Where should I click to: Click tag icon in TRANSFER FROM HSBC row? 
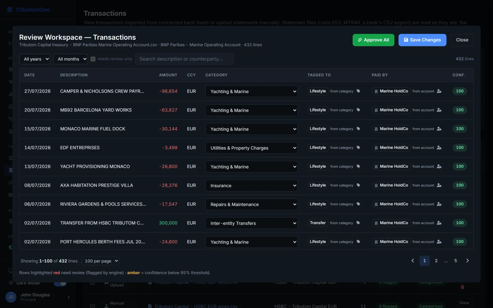coord(358,223)
